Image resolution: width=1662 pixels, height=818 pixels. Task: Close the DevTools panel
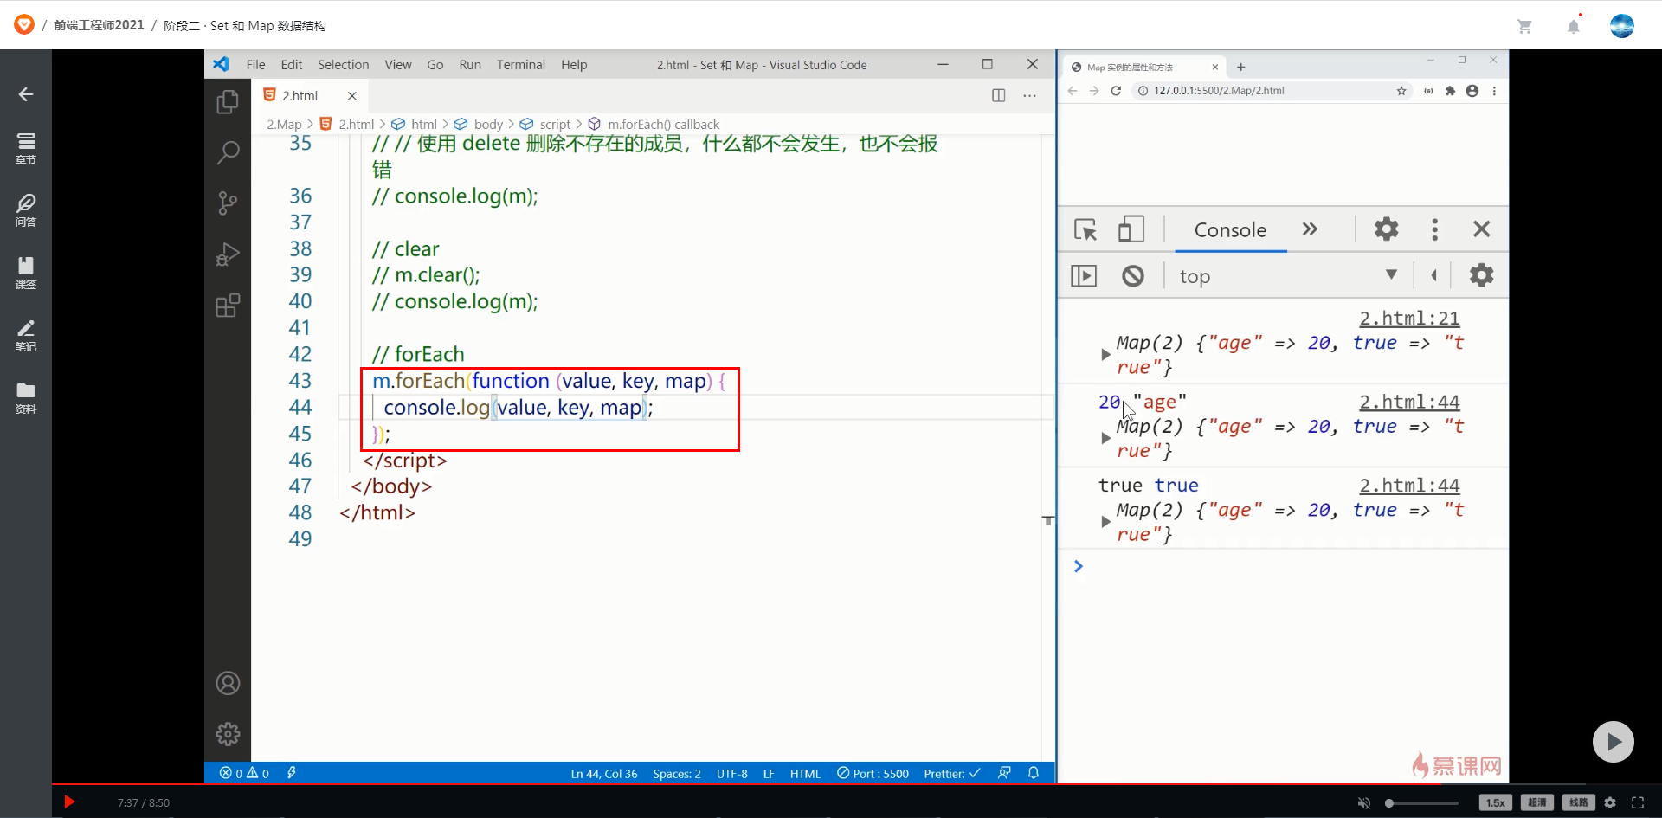click(1481, 229)
